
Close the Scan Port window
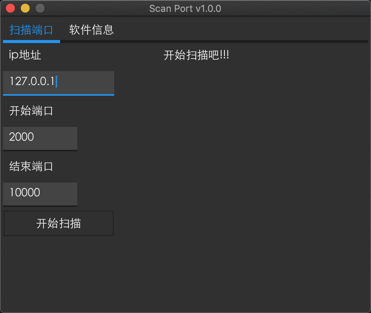(x=11, y=8)
